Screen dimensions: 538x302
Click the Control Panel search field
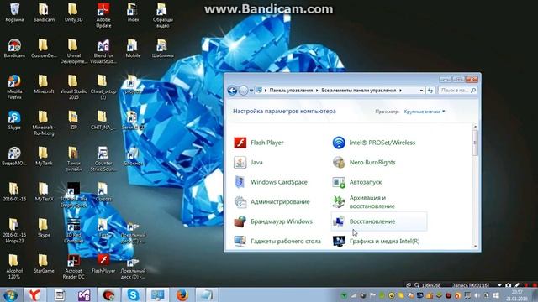(x=458, y=91)
